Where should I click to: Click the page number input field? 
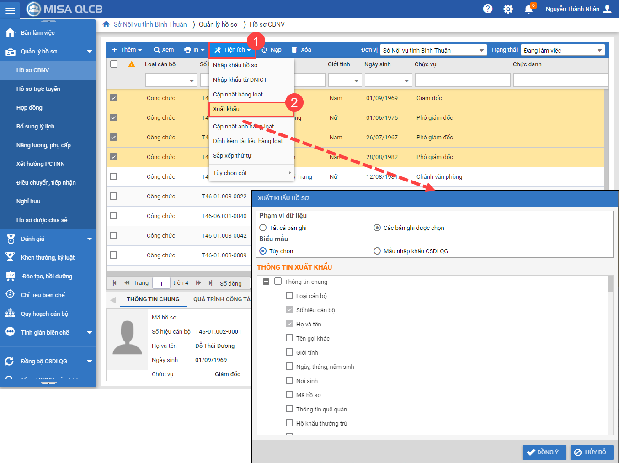(x=161, y=283)
